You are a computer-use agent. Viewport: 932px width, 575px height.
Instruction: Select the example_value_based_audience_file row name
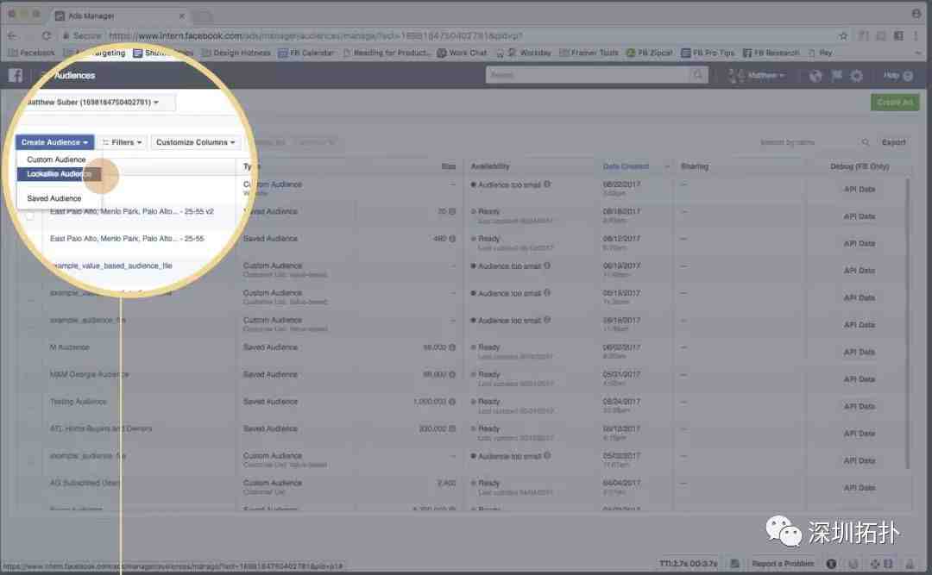coord(112,266)
